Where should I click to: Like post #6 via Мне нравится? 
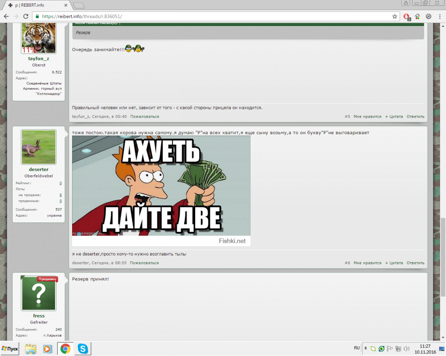tap(367, 263)
